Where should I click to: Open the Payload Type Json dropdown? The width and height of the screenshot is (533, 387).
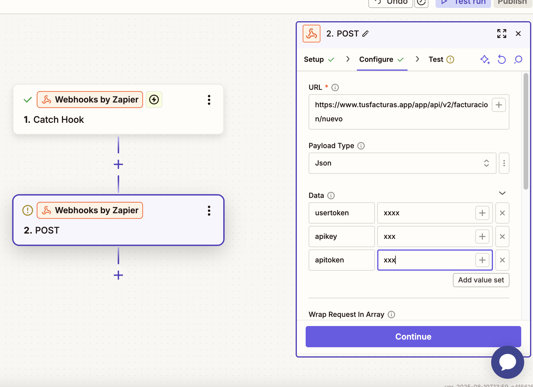(402, 163)
